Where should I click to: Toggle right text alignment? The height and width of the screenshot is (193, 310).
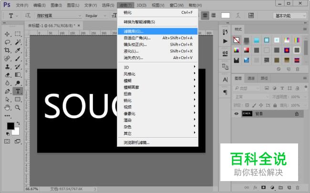tap(213, 15)
